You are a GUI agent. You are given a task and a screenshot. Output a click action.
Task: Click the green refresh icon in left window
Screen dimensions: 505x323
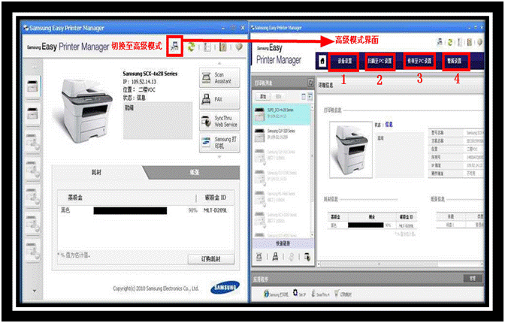click(192, 47)
